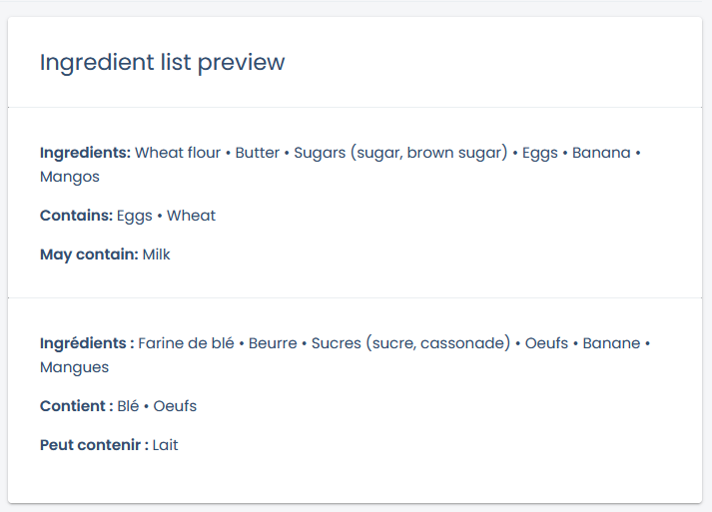Click the bold French 'Ingrédients :' label
The width and height of the screenshot is (712, 512).
(x=87, y=343)
